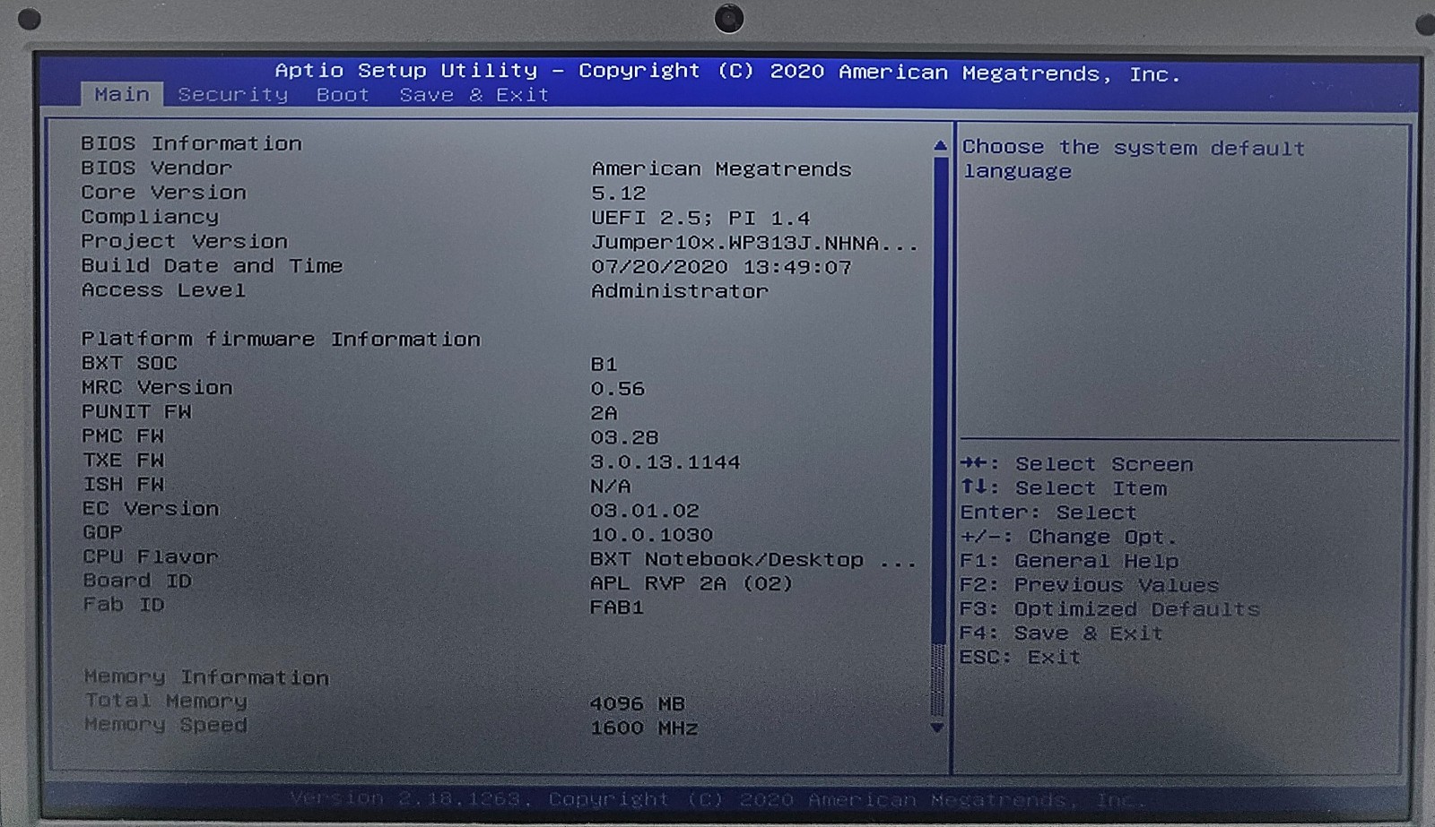This screenshot has width=1435, height=827.
Task: Click the vertical scrollbar track
Action: (939, 436)
